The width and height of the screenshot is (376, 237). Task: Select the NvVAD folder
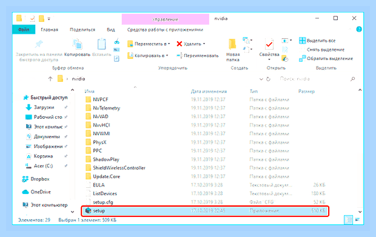tap(96, 117)
